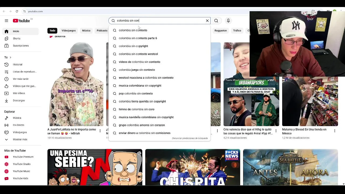
Task: Open Ver más tarde in the sidebar
Action: (x=20, y=79)
